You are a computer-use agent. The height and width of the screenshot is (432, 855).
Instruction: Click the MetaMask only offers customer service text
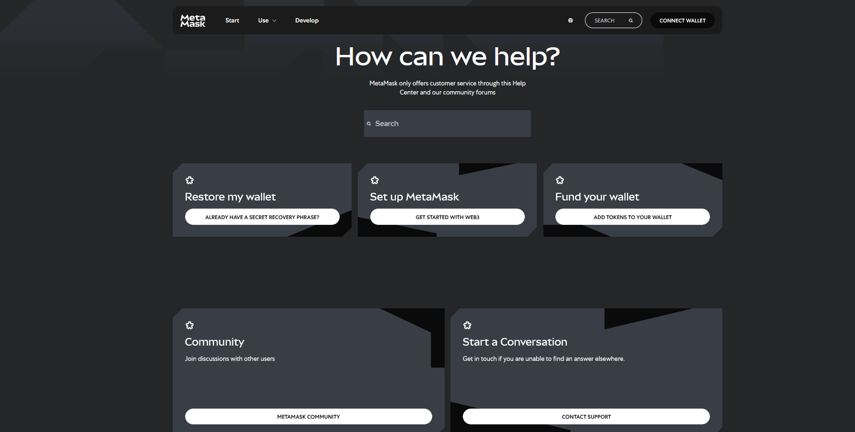[x=448, y=88]
